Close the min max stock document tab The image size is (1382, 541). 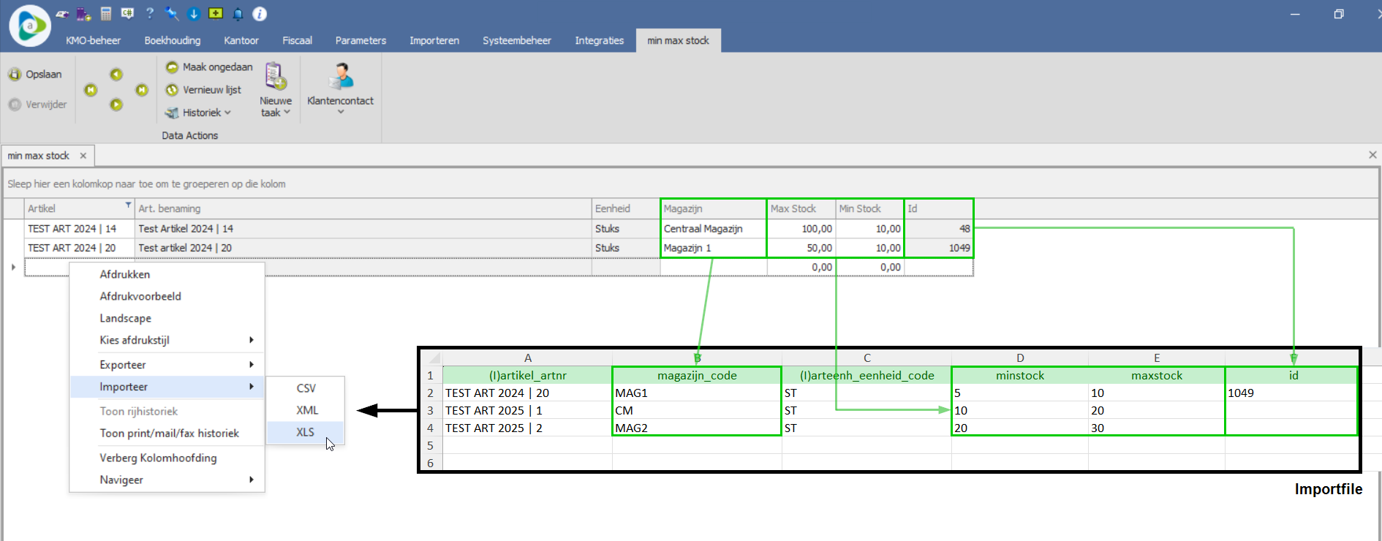click(83, 156)
